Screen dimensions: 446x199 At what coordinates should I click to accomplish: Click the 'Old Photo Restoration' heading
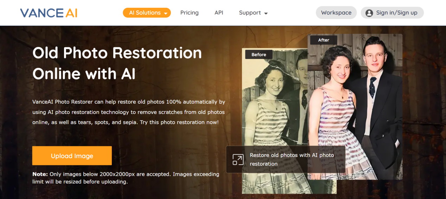[x=117, y=63]
